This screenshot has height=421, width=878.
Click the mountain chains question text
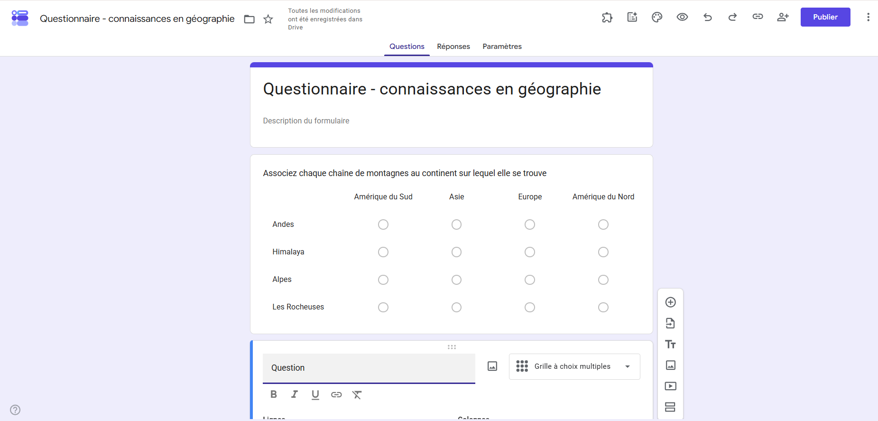[405, 173]
